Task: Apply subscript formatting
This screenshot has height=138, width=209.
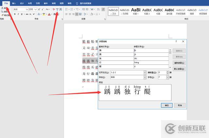Action: 30,14
